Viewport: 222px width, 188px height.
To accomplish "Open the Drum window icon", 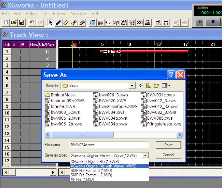I will tap(124, 22).
